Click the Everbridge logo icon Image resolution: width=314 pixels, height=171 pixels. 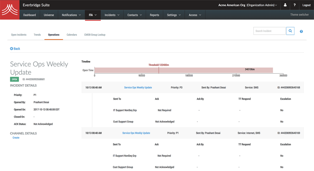click(x=10, y=10)
